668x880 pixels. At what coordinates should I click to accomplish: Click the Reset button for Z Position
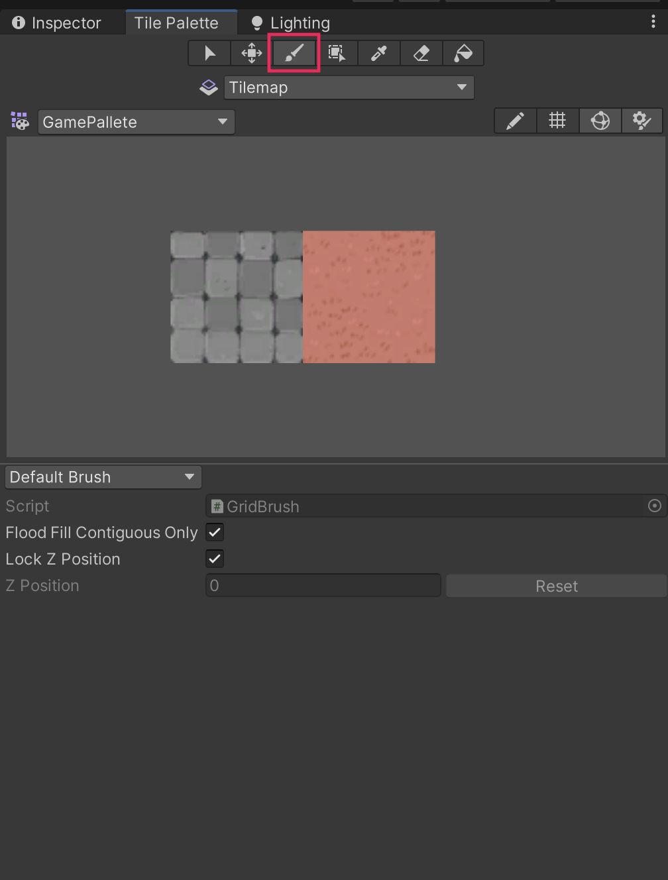[x=556, y=586]
